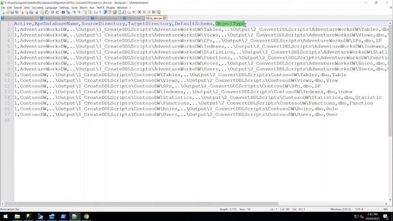Click the Cut toolbar icon
The height and width of the screenshot is (221, 393).
pyautogui.click(x=37, y=12)
